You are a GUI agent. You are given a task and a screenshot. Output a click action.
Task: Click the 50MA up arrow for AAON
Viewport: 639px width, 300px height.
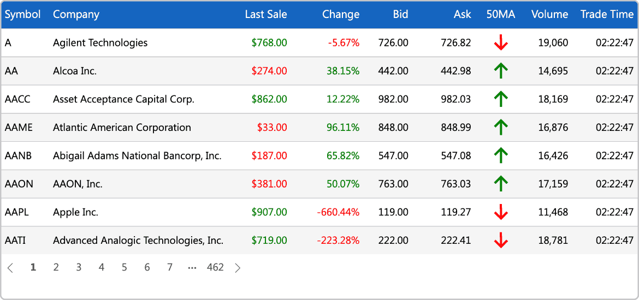pyautogui.click(x=500, y=184)
